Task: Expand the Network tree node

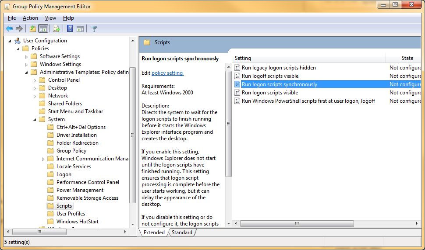Action: click(35, 96)
